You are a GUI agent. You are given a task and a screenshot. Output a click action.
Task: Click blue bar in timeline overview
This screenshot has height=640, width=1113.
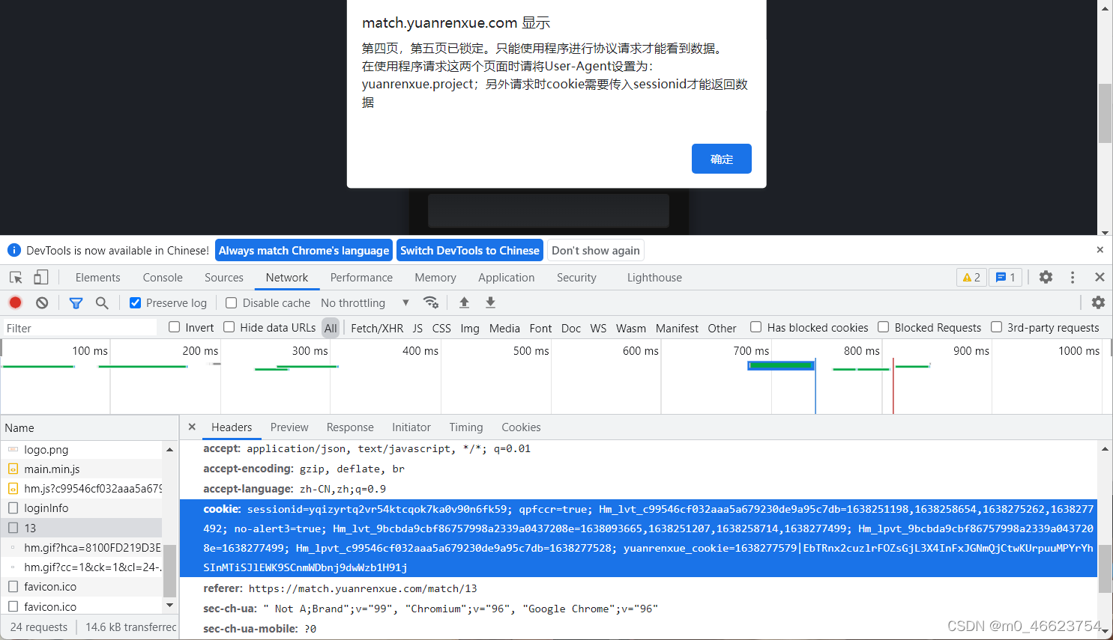pos(781,365)
